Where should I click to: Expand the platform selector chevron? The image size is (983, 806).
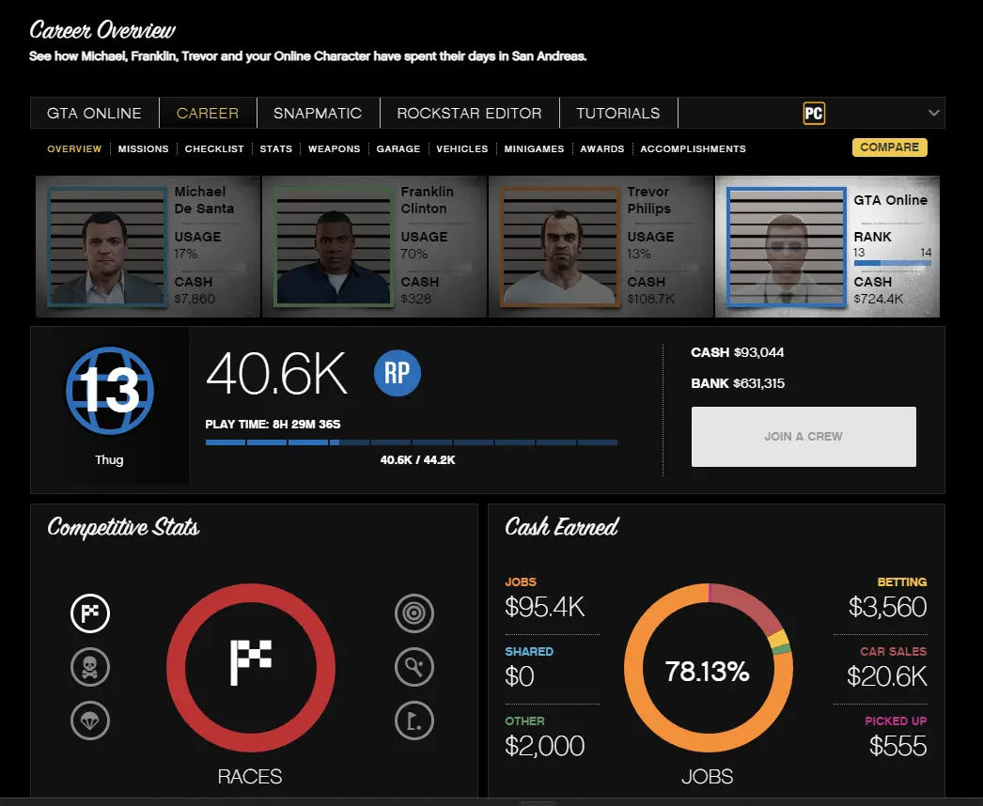pos(933,113)
